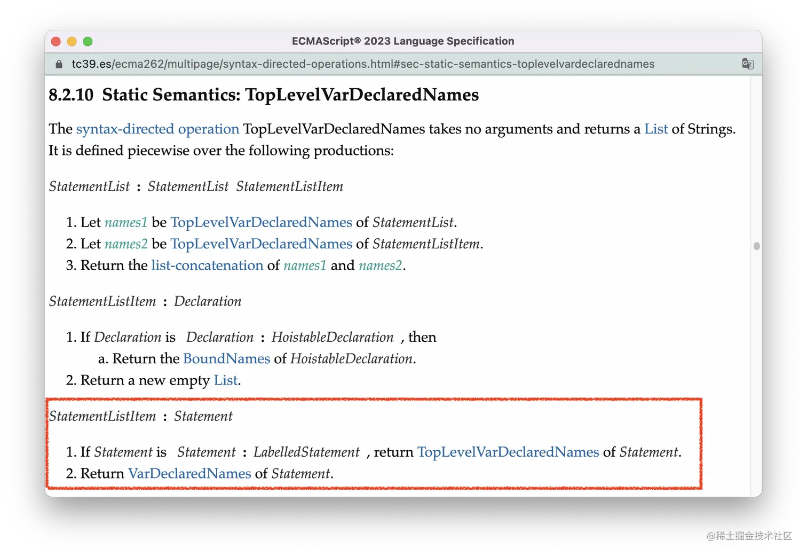Viewport: 807px width, 556px height.
Task: Click the Google Translate icon in address bar
Action: (747, 64)
